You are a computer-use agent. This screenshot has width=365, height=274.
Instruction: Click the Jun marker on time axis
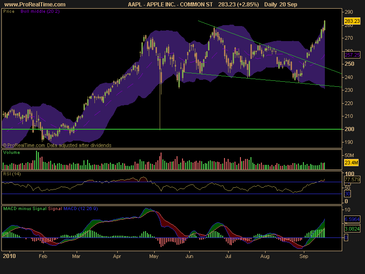click(189, 256)
